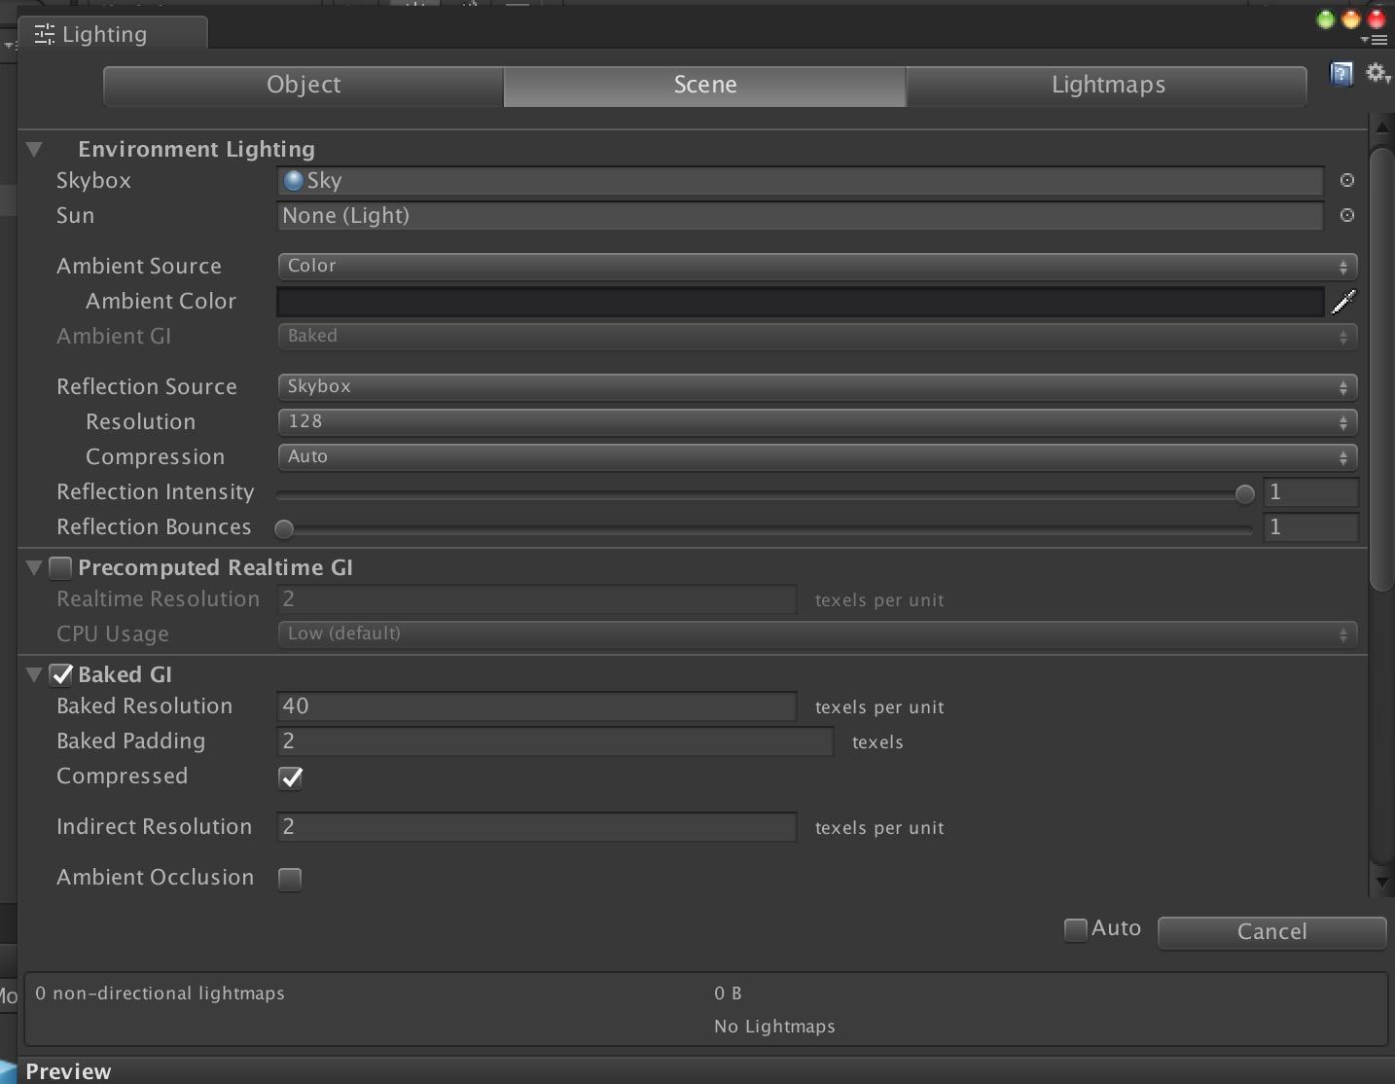
Task: Click the 'CPU Usage' label
Action: click(x=113, y=633)
